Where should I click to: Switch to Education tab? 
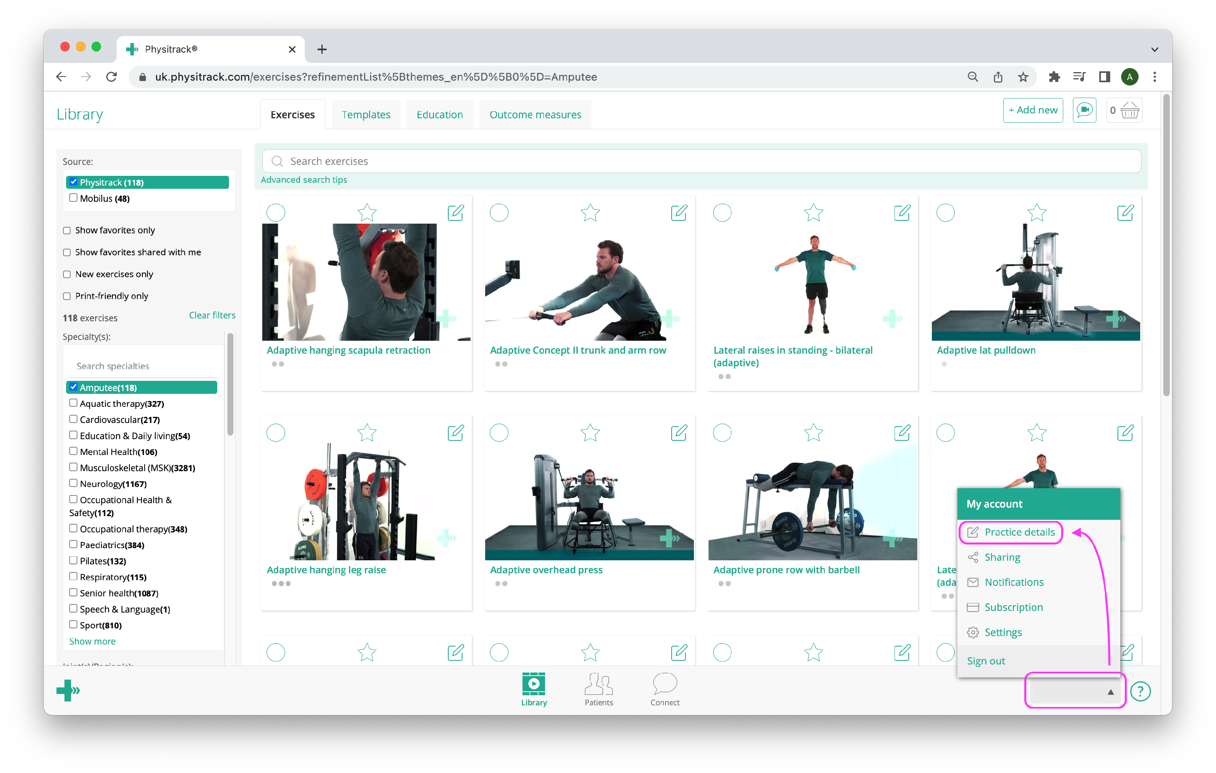[439, 115]
